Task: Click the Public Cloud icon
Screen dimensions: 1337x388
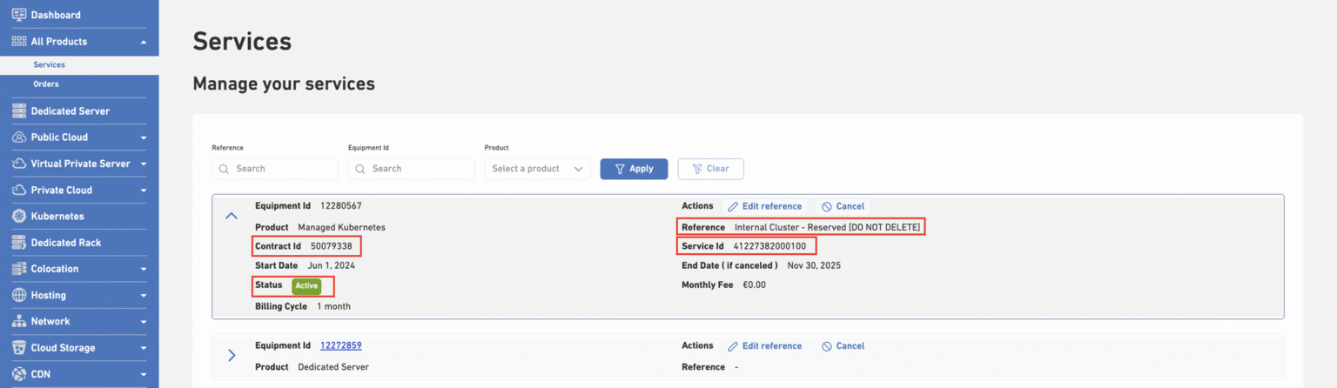Action: click(18, 137)
